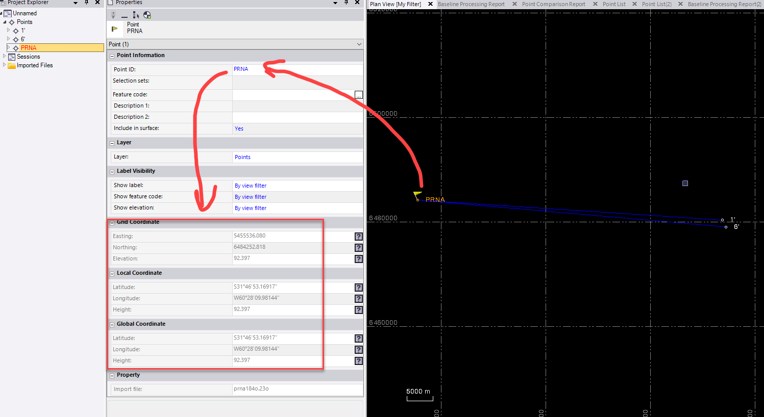Screen dimensions: 764x417
Task: Pin the Properties panel
Action: click(x=346, y=3)
